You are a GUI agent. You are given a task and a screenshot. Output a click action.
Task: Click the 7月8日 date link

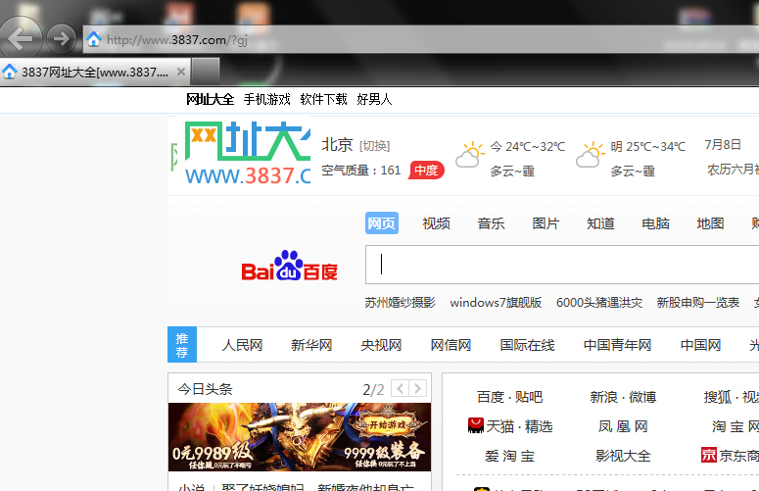pos(723,145)
